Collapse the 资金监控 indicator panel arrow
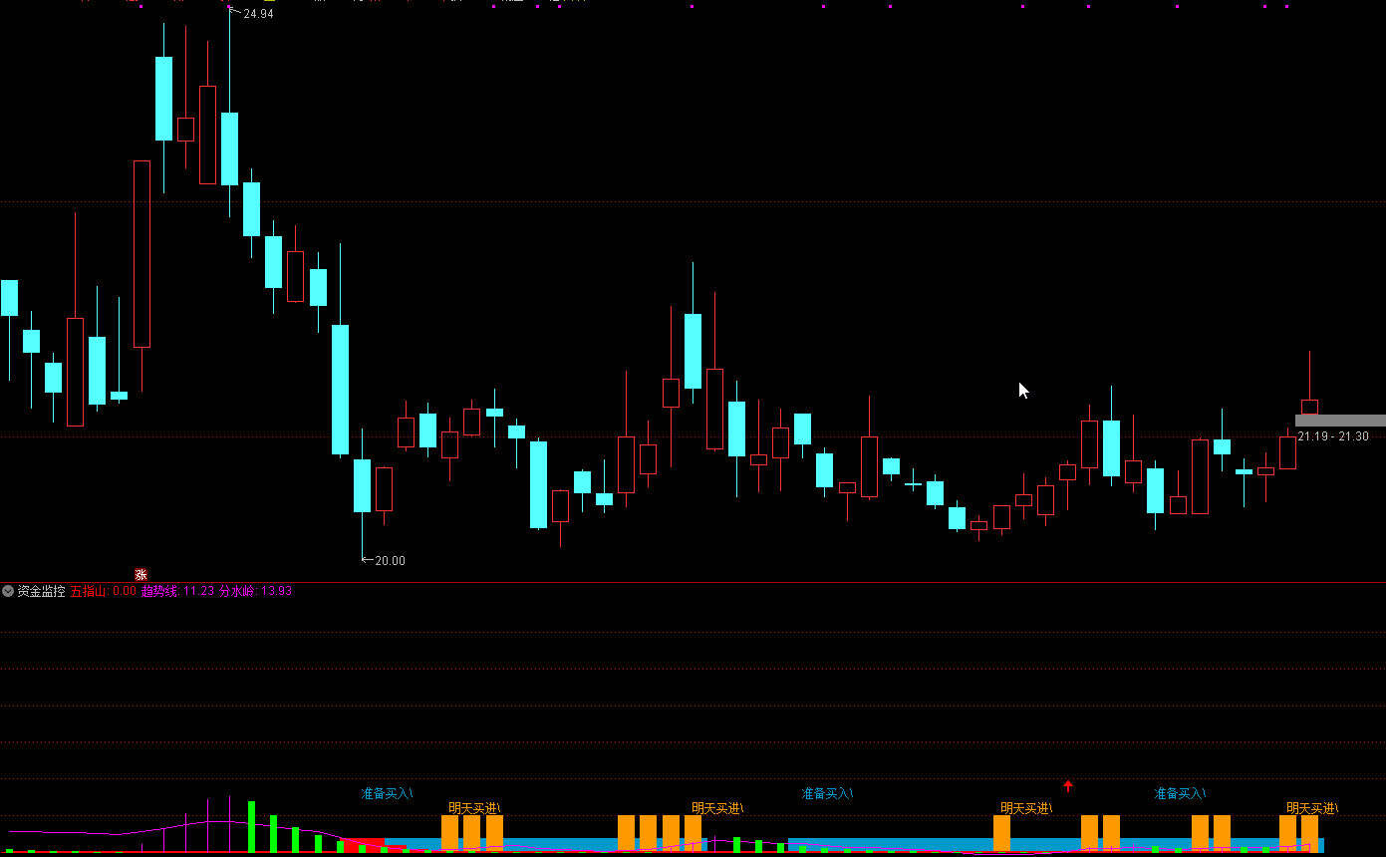 [x=8, y=591]
